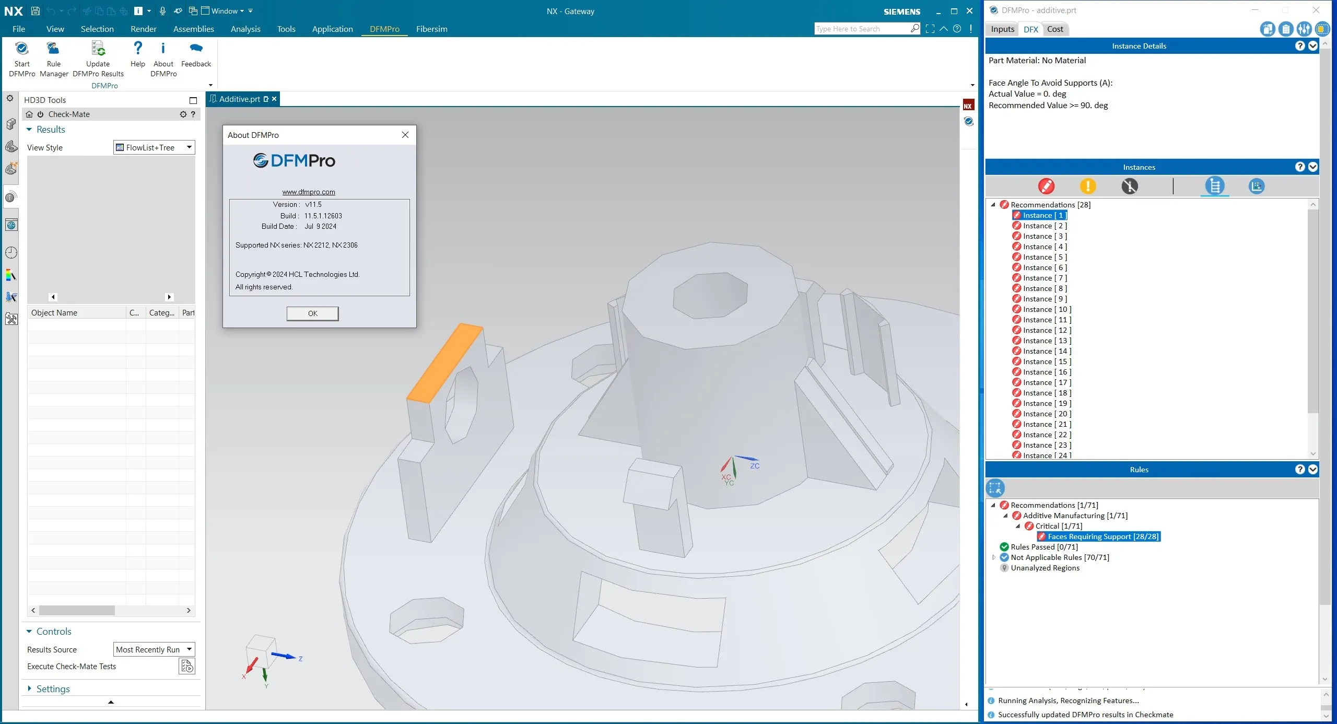Image resolution: width=1337 pixels, height=724 pixels.
Task: Click the DFMPro report clipboard icon
Action: tap(1286, 29)
